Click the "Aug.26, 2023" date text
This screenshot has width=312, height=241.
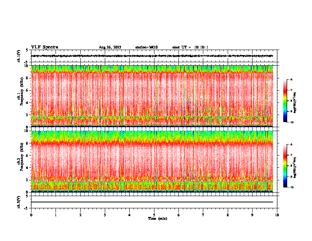(x=110, y=47)
